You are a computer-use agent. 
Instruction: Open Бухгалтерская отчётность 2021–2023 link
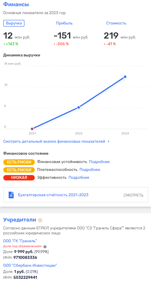pyautogui.click(x=53, y=195)
